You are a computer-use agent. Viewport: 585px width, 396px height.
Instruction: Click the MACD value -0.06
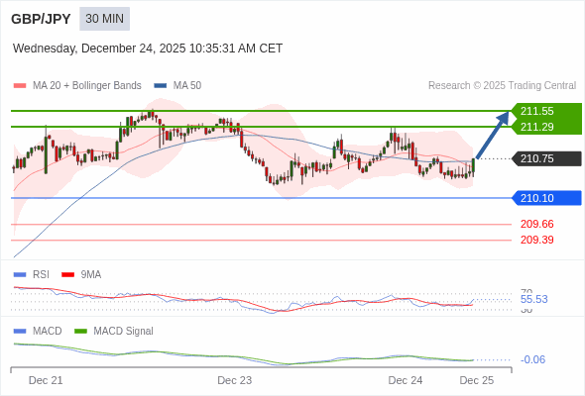coord(532,359)
